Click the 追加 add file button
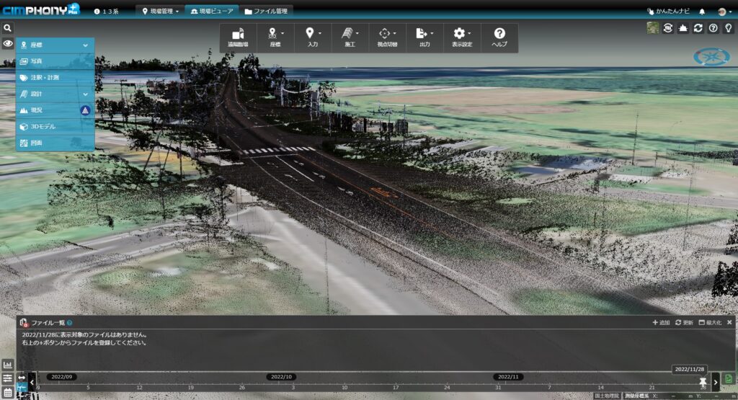The width and height of the screenshot is (738, 400). (x=660, y=323)
